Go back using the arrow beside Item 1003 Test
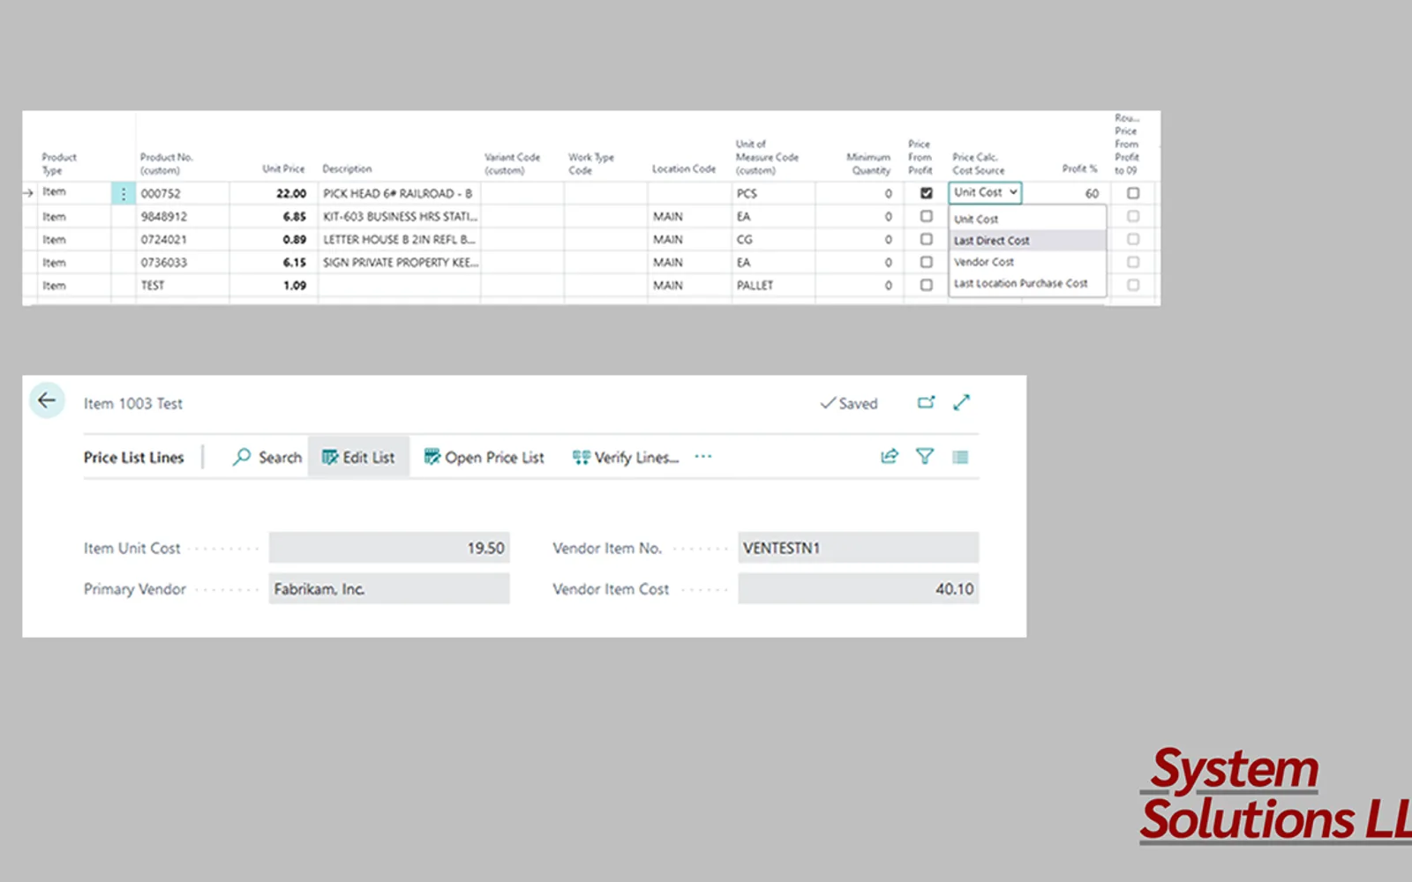1412x882 pixels. pyautogui.click(x=47, y=400)
